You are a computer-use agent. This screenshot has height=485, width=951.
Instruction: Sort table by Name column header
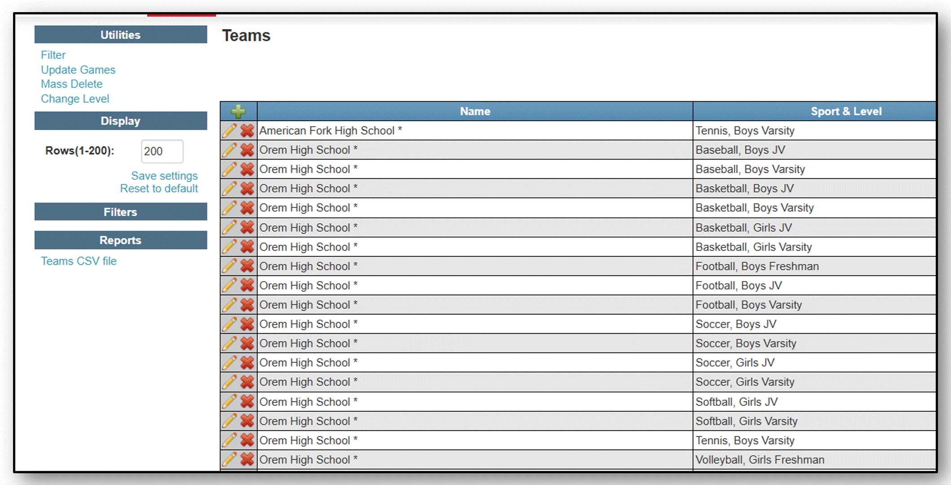[475, 111]
